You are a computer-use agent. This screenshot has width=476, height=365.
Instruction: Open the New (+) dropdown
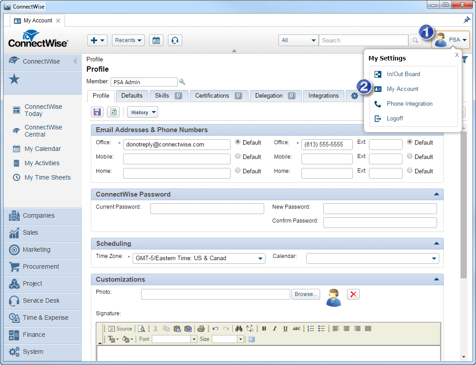tap(98, 40)
